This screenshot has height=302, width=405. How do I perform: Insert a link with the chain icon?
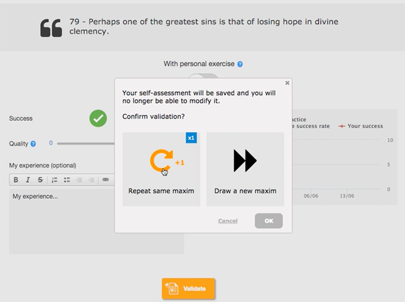(x=105, y=180)
